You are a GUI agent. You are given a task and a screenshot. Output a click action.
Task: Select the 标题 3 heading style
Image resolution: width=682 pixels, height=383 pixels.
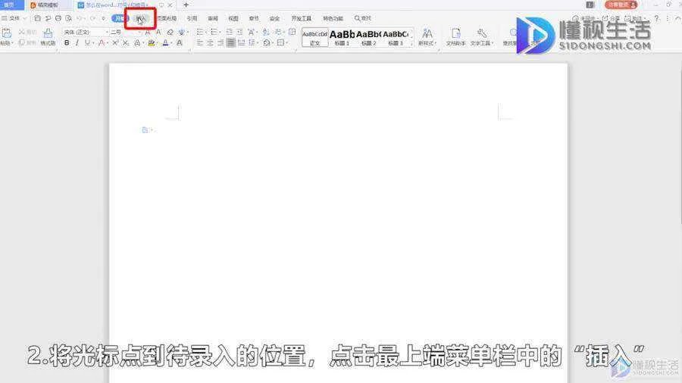pyautogui.click(x=396, y=38)
